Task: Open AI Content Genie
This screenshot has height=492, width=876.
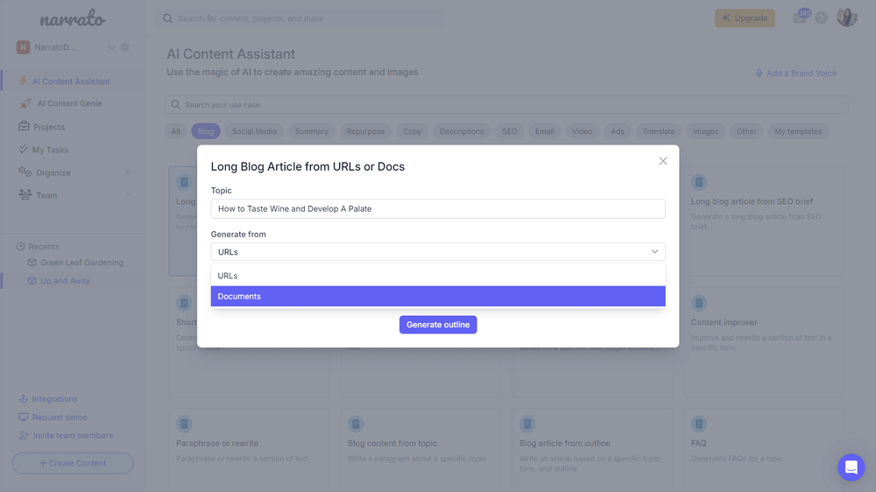Action: pyautogui.click(x=69, y=103)
